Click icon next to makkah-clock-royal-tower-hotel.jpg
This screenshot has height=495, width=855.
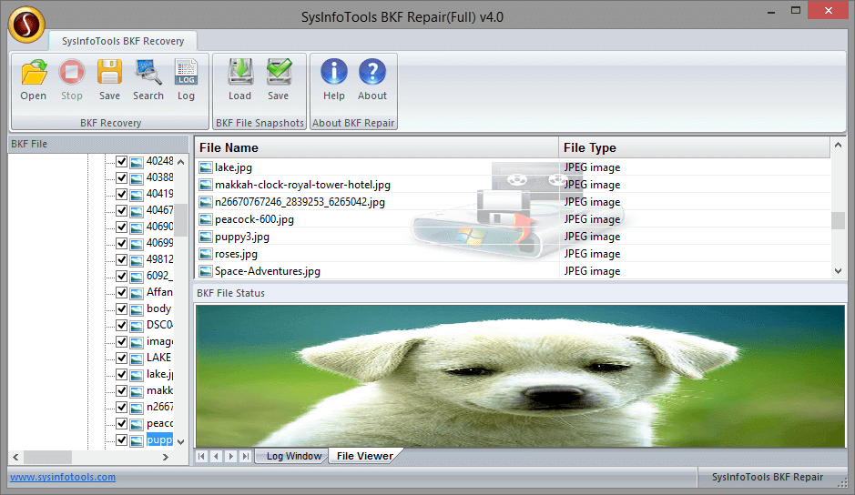click(x=206, y=185)
